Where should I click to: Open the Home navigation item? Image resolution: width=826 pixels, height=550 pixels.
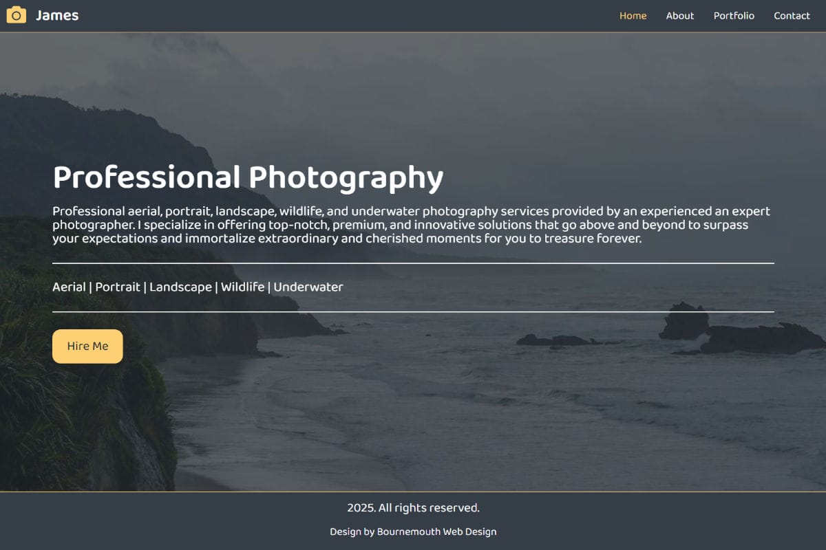pyautogui.click(x=633, y=15)
